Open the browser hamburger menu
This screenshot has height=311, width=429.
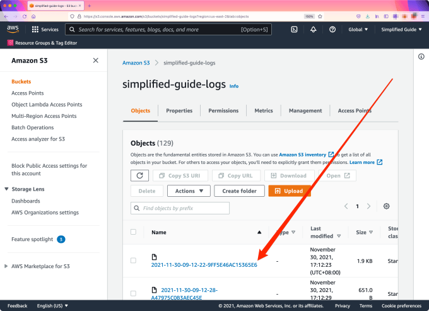[x=423, y=16]
